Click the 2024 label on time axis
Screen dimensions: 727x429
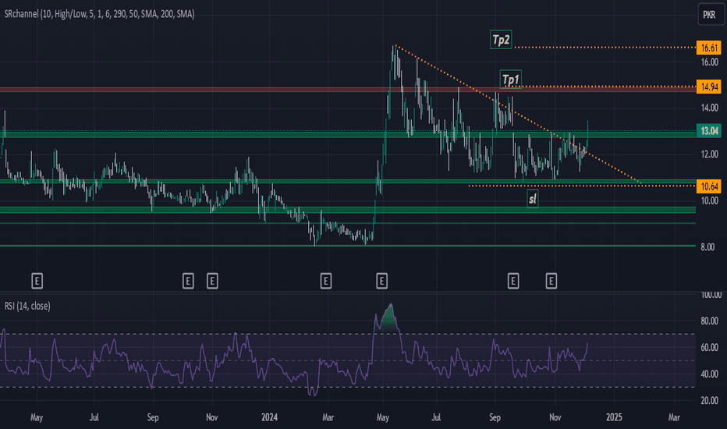coord(269,417)
